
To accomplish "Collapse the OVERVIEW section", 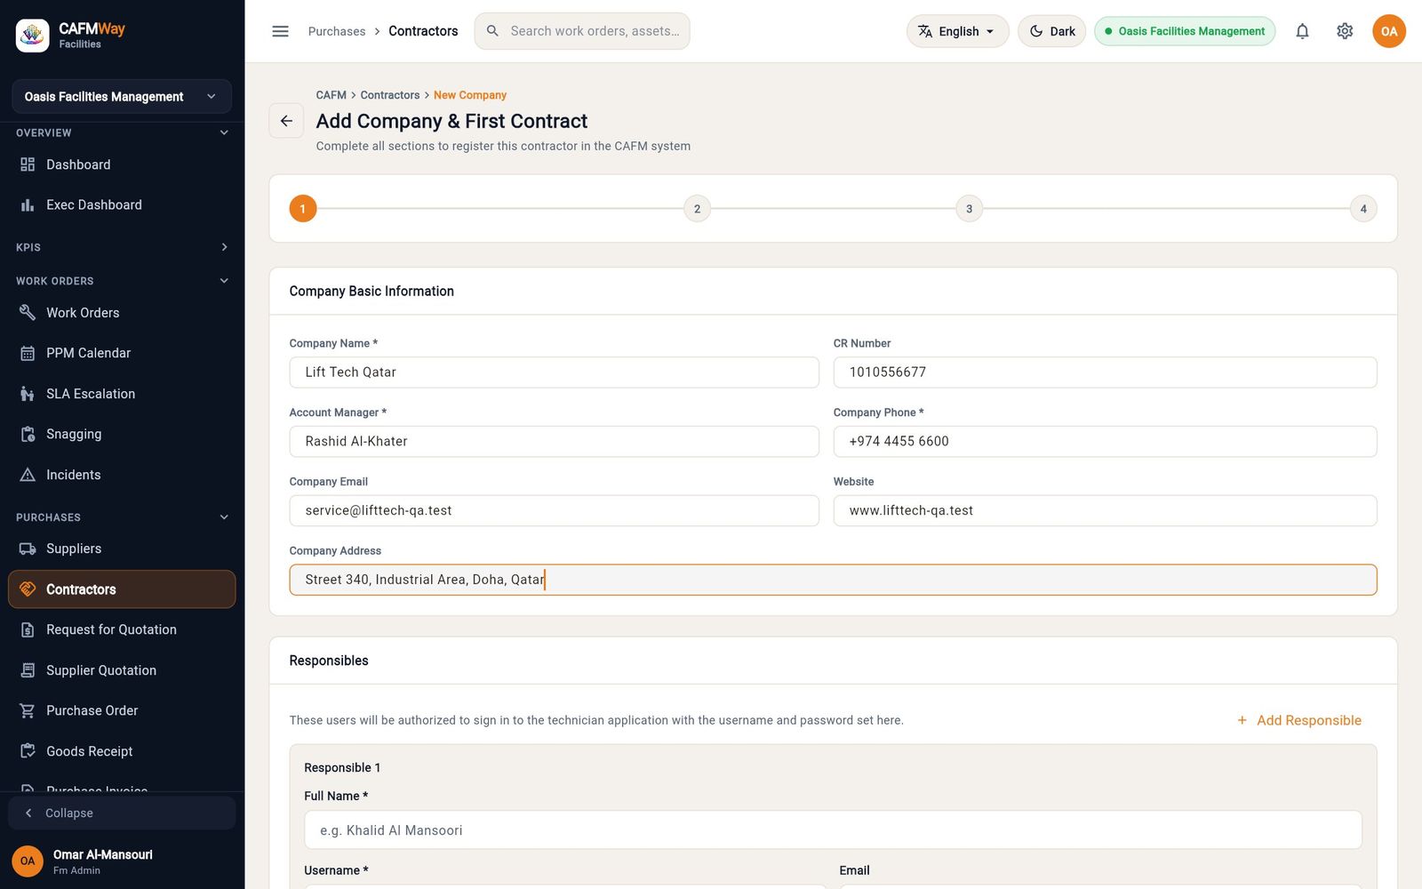I will 224,132.
